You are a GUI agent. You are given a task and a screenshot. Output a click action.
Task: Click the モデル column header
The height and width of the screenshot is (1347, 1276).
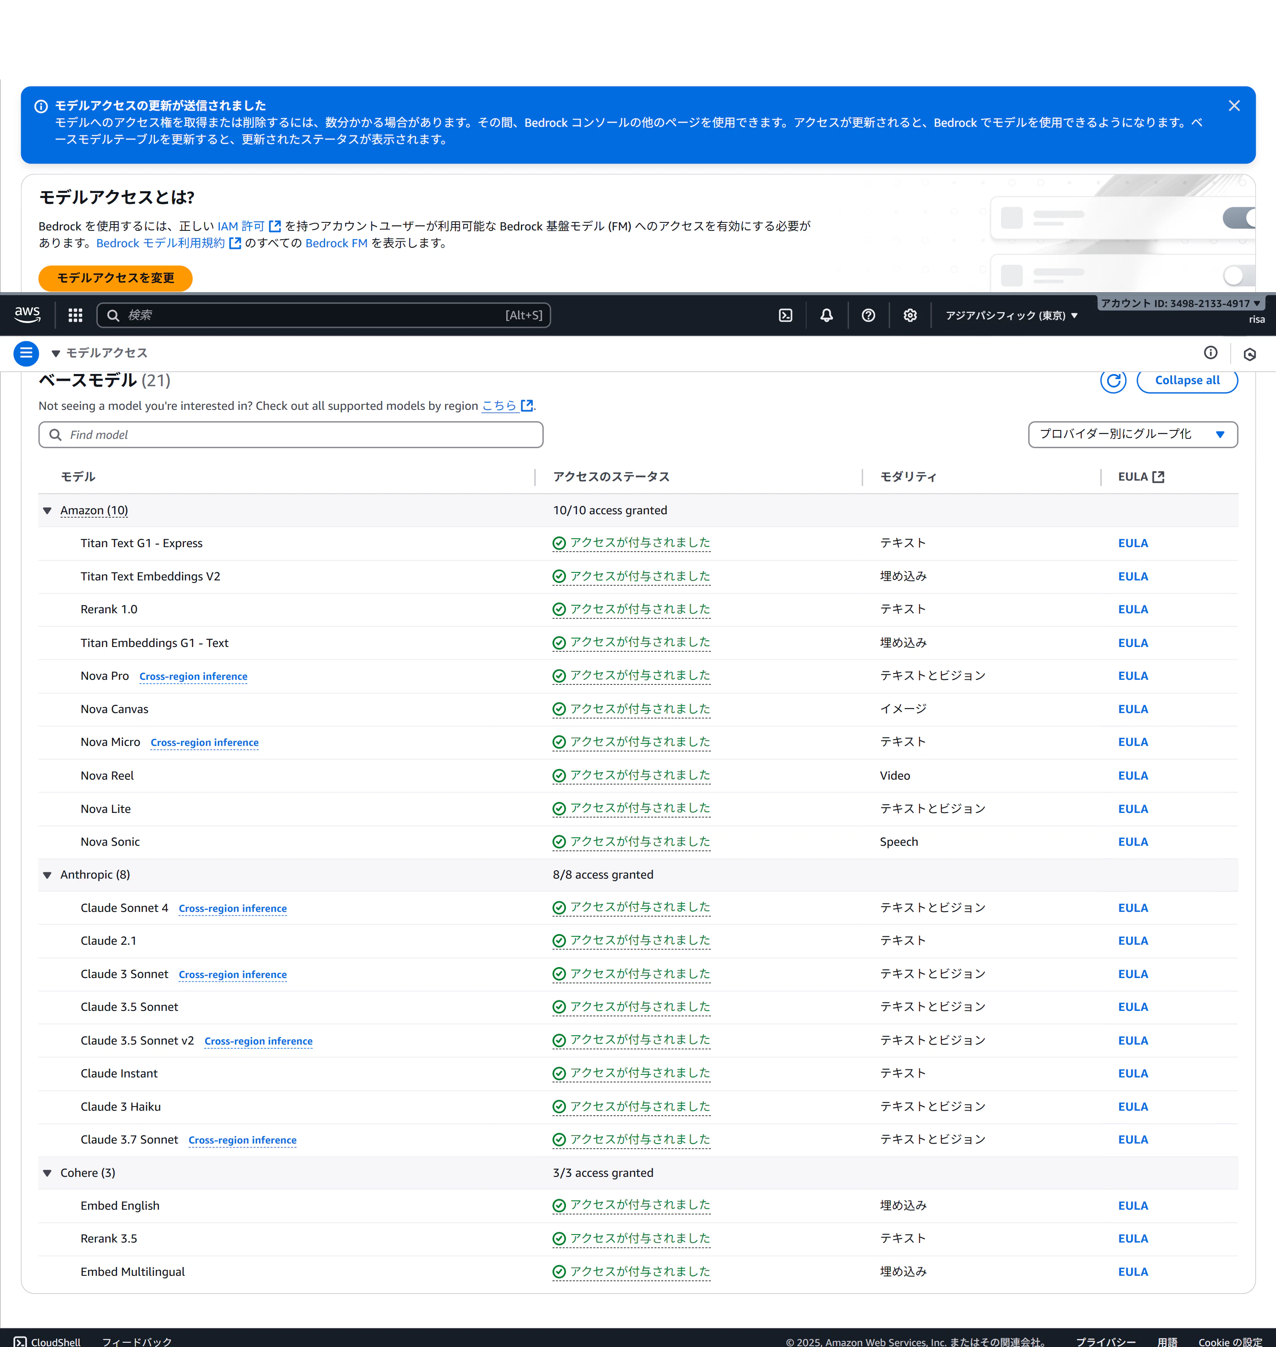pos(78,477)
